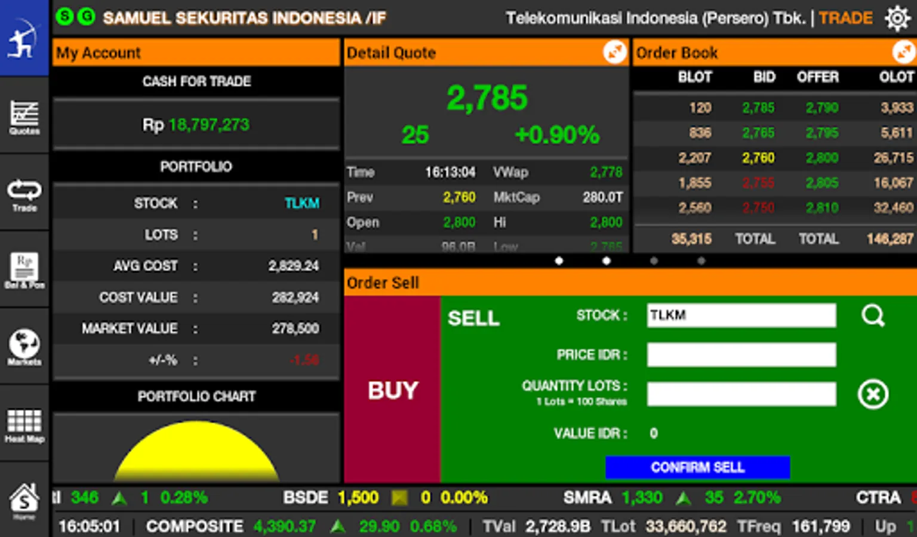Open the Bal & Pos sidebar icon
This screenshot has height=537, width=917.
pyautogui.click(x=24, y=271)
